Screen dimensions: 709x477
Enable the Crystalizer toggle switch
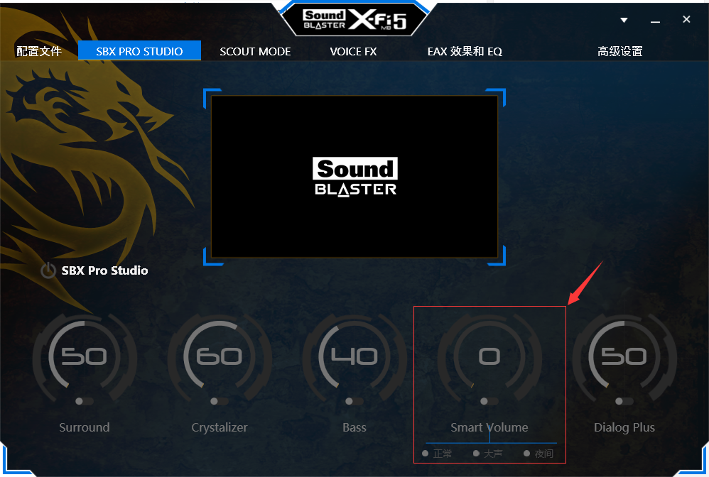click(x=219, y=401)
